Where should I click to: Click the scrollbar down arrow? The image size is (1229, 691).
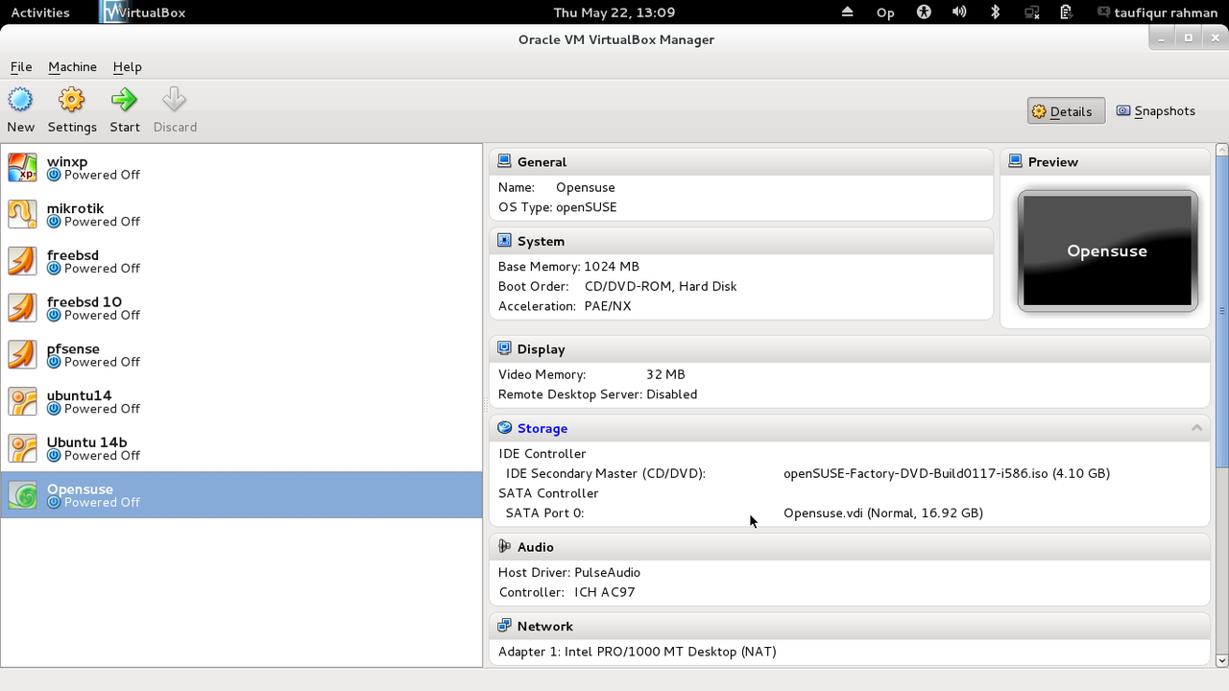point(1221,659)
